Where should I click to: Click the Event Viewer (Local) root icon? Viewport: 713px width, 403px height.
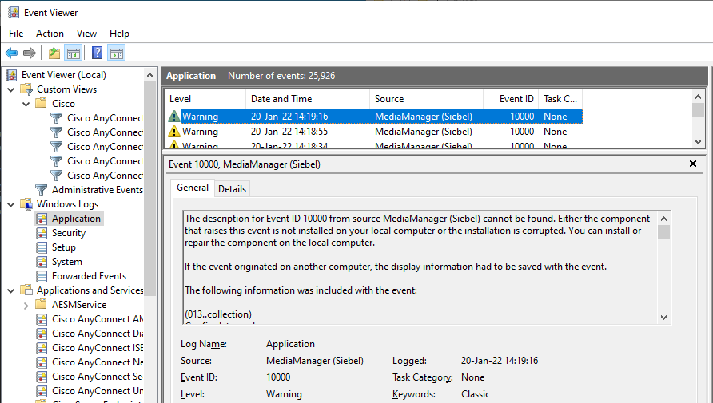tap(11, 75)
